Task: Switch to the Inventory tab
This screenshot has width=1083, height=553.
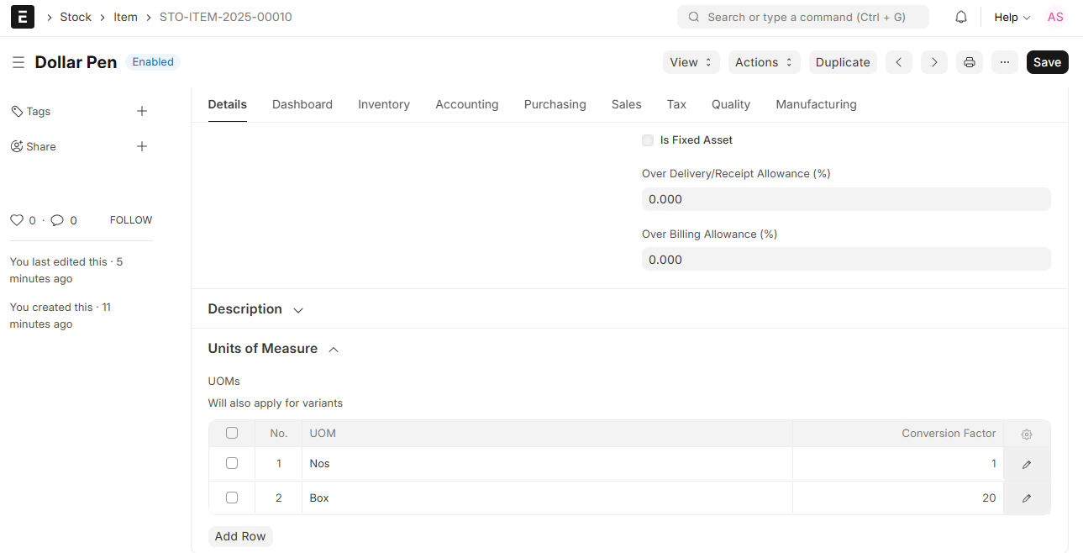Action: click(x=383, y=104)
